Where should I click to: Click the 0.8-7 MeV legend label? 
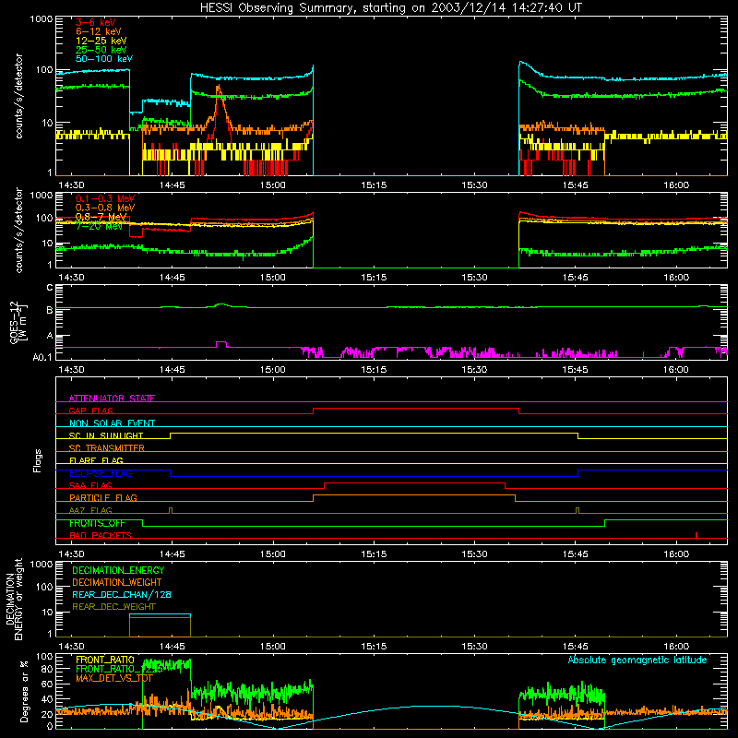pos(101,217)
